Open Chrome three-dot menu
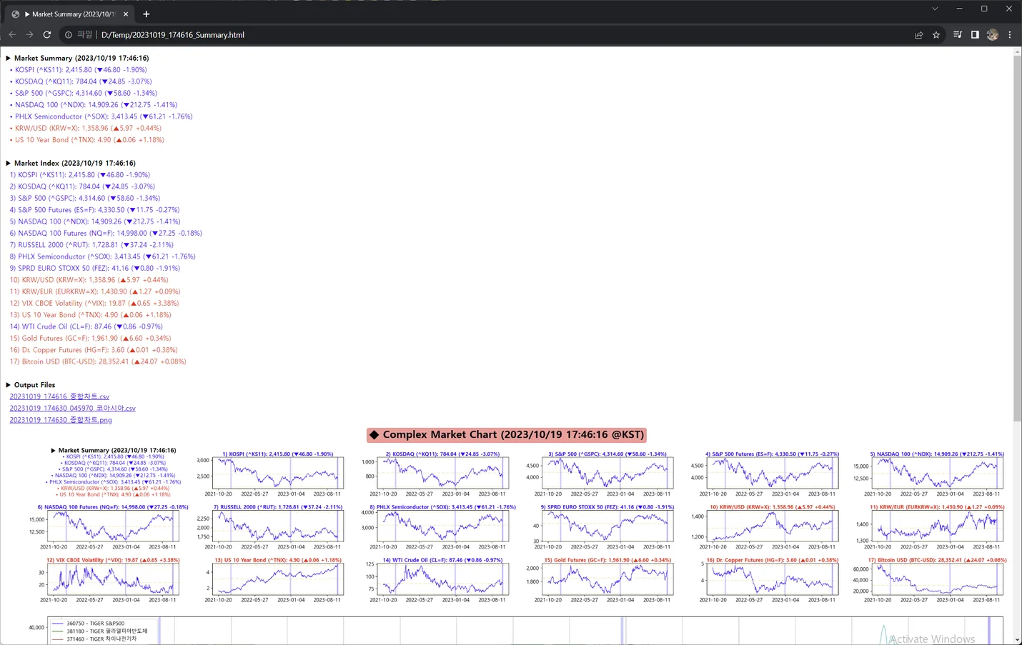Image resolution: width=1022 pixels, height=645 pixels. click(1010, 34)
